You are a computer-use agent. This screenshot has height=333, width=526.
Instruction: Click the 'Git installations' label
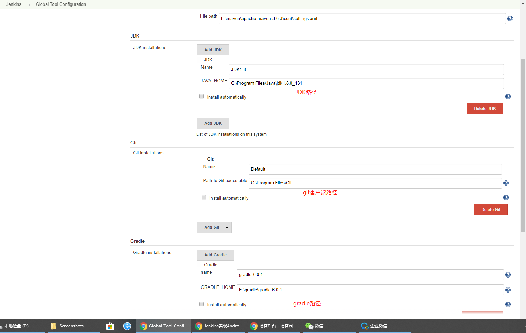tap(148, 153)
